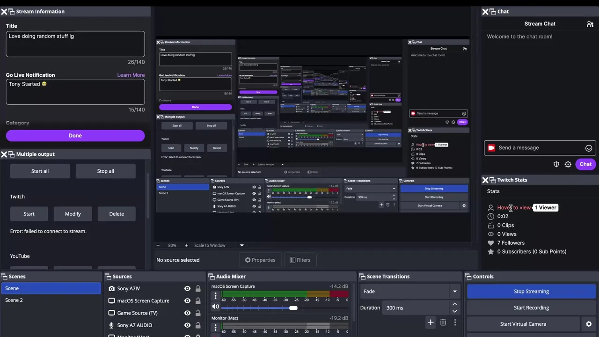The height and width of the screenshot is (337, 599).
Task: Lock the Game Source (TV) source
Action: click(198, 313)
